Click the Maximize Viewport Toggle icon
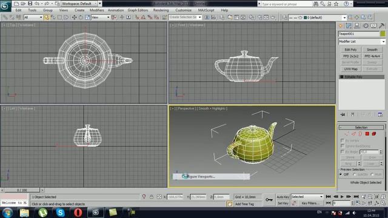Image resolution: width=388 pixels, height=218 pixels. (383, 203)
